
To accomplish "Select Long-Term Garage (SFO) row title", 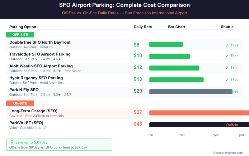I will (33, 111).
